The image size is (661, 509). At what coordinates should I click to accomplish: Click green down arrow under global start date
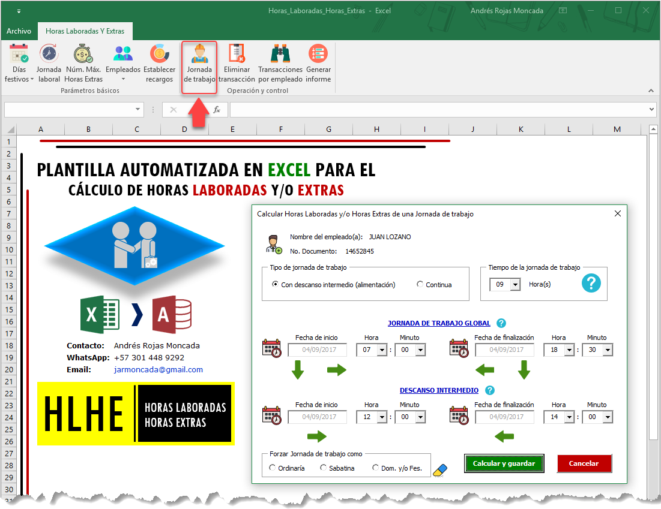pos(298,370)
